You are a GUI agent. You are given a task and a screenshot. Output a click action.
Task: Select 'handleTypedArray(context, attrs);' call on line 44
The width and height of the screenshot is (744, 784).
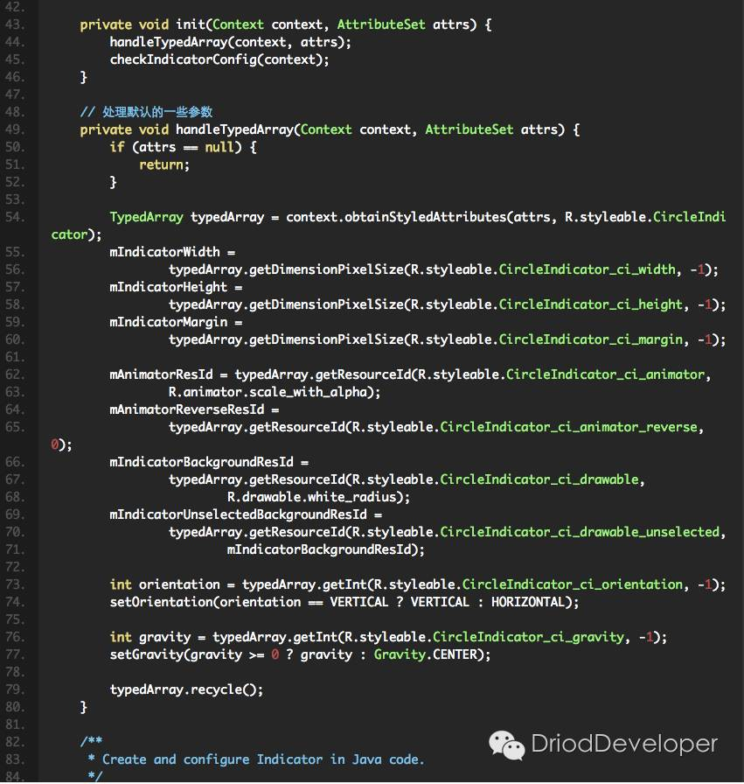pos(230,42)
